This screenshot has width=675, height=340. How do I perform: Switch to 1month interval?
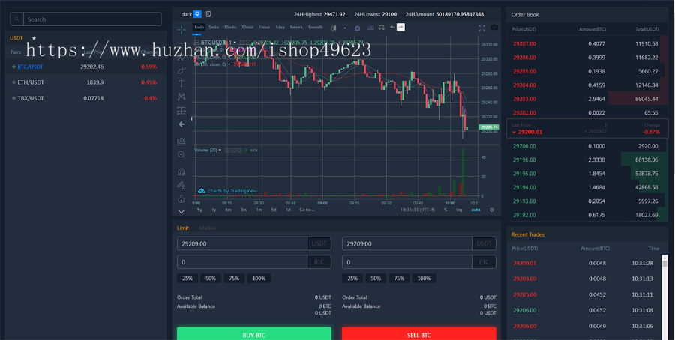[x=315, y=28]
